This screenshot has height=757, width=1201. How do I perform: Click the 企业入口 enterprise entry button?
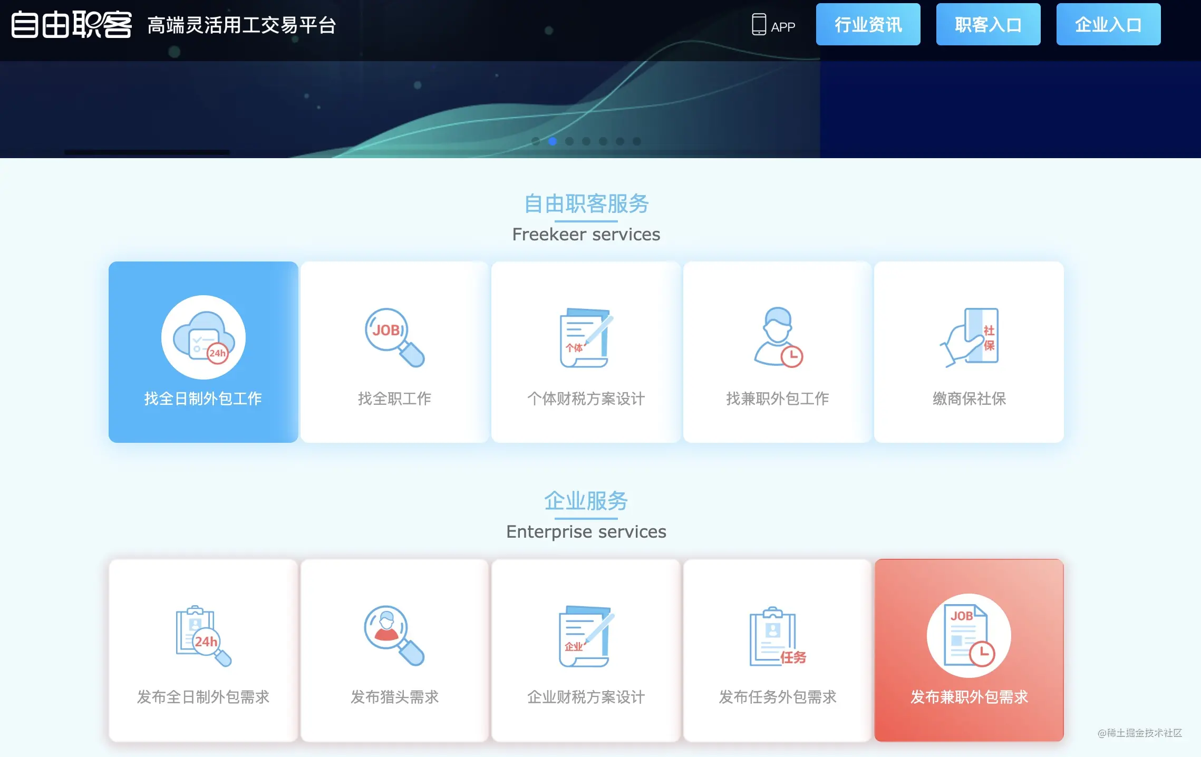(1108, 24)
